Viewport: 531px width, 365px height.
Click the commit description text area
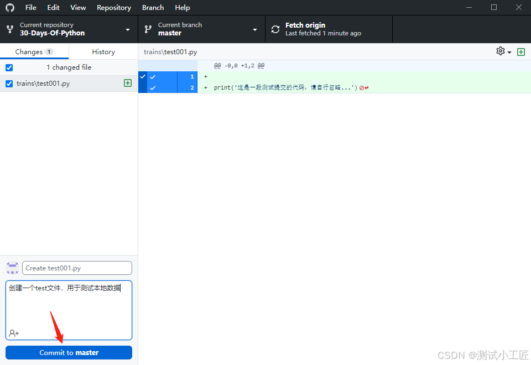(x=69, y=310)
